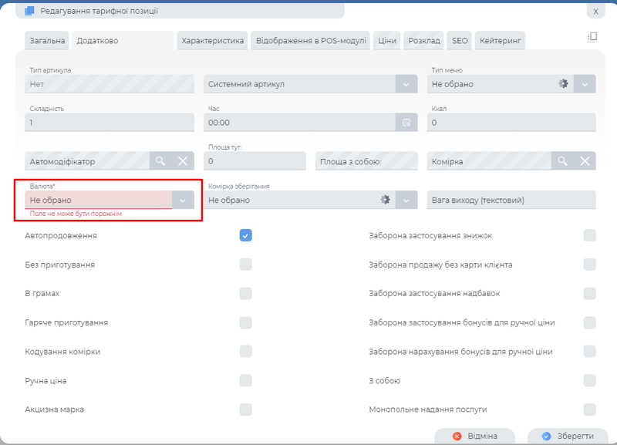Clear the Комірка field with X icon
Screen dimensions: 617x445
(585, 160)
